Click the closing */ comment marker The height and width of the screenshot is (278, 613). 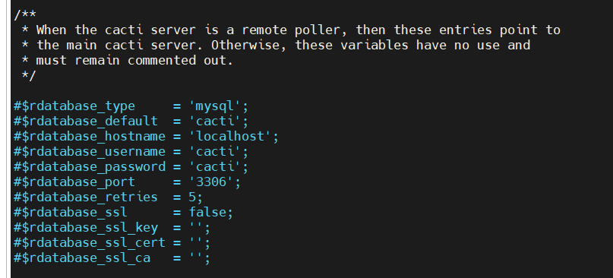click(x=29, y=75)
